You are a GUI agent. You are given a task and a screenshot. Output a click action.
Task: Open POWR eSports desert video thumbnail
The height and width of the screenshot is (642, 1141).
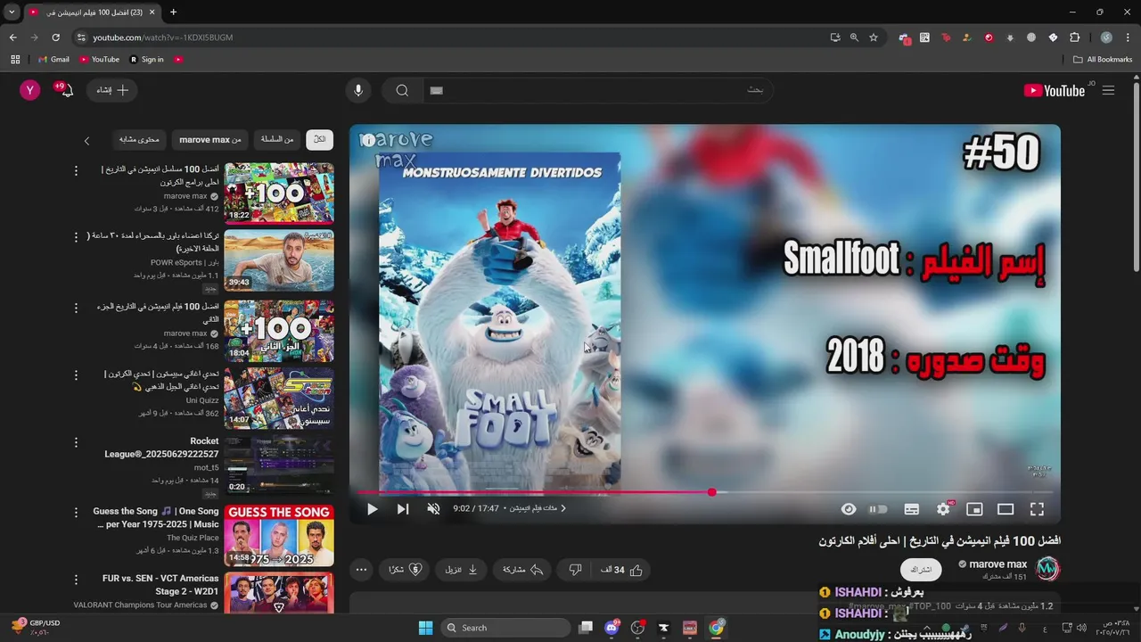[279, 260]
